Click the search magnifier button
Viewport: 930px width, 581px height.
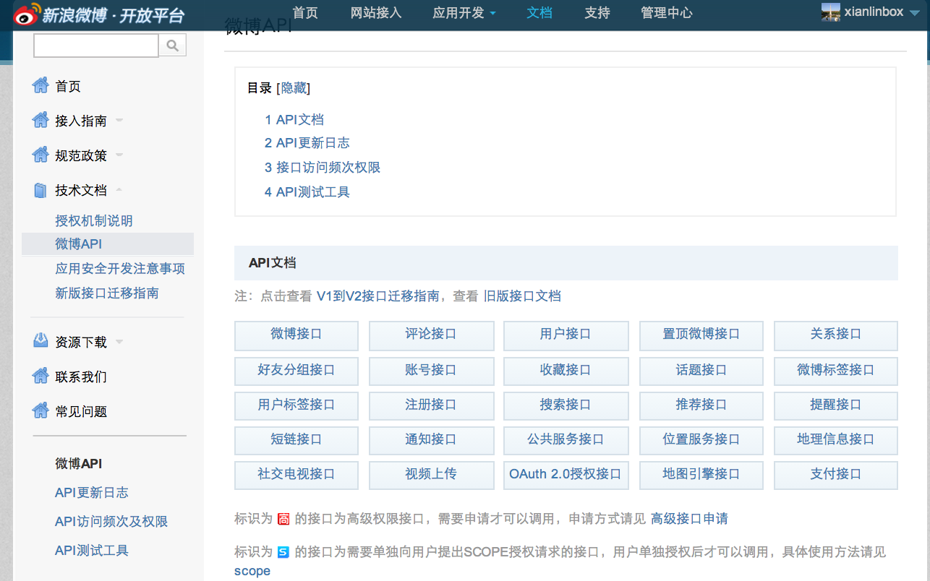coord(173,46)
